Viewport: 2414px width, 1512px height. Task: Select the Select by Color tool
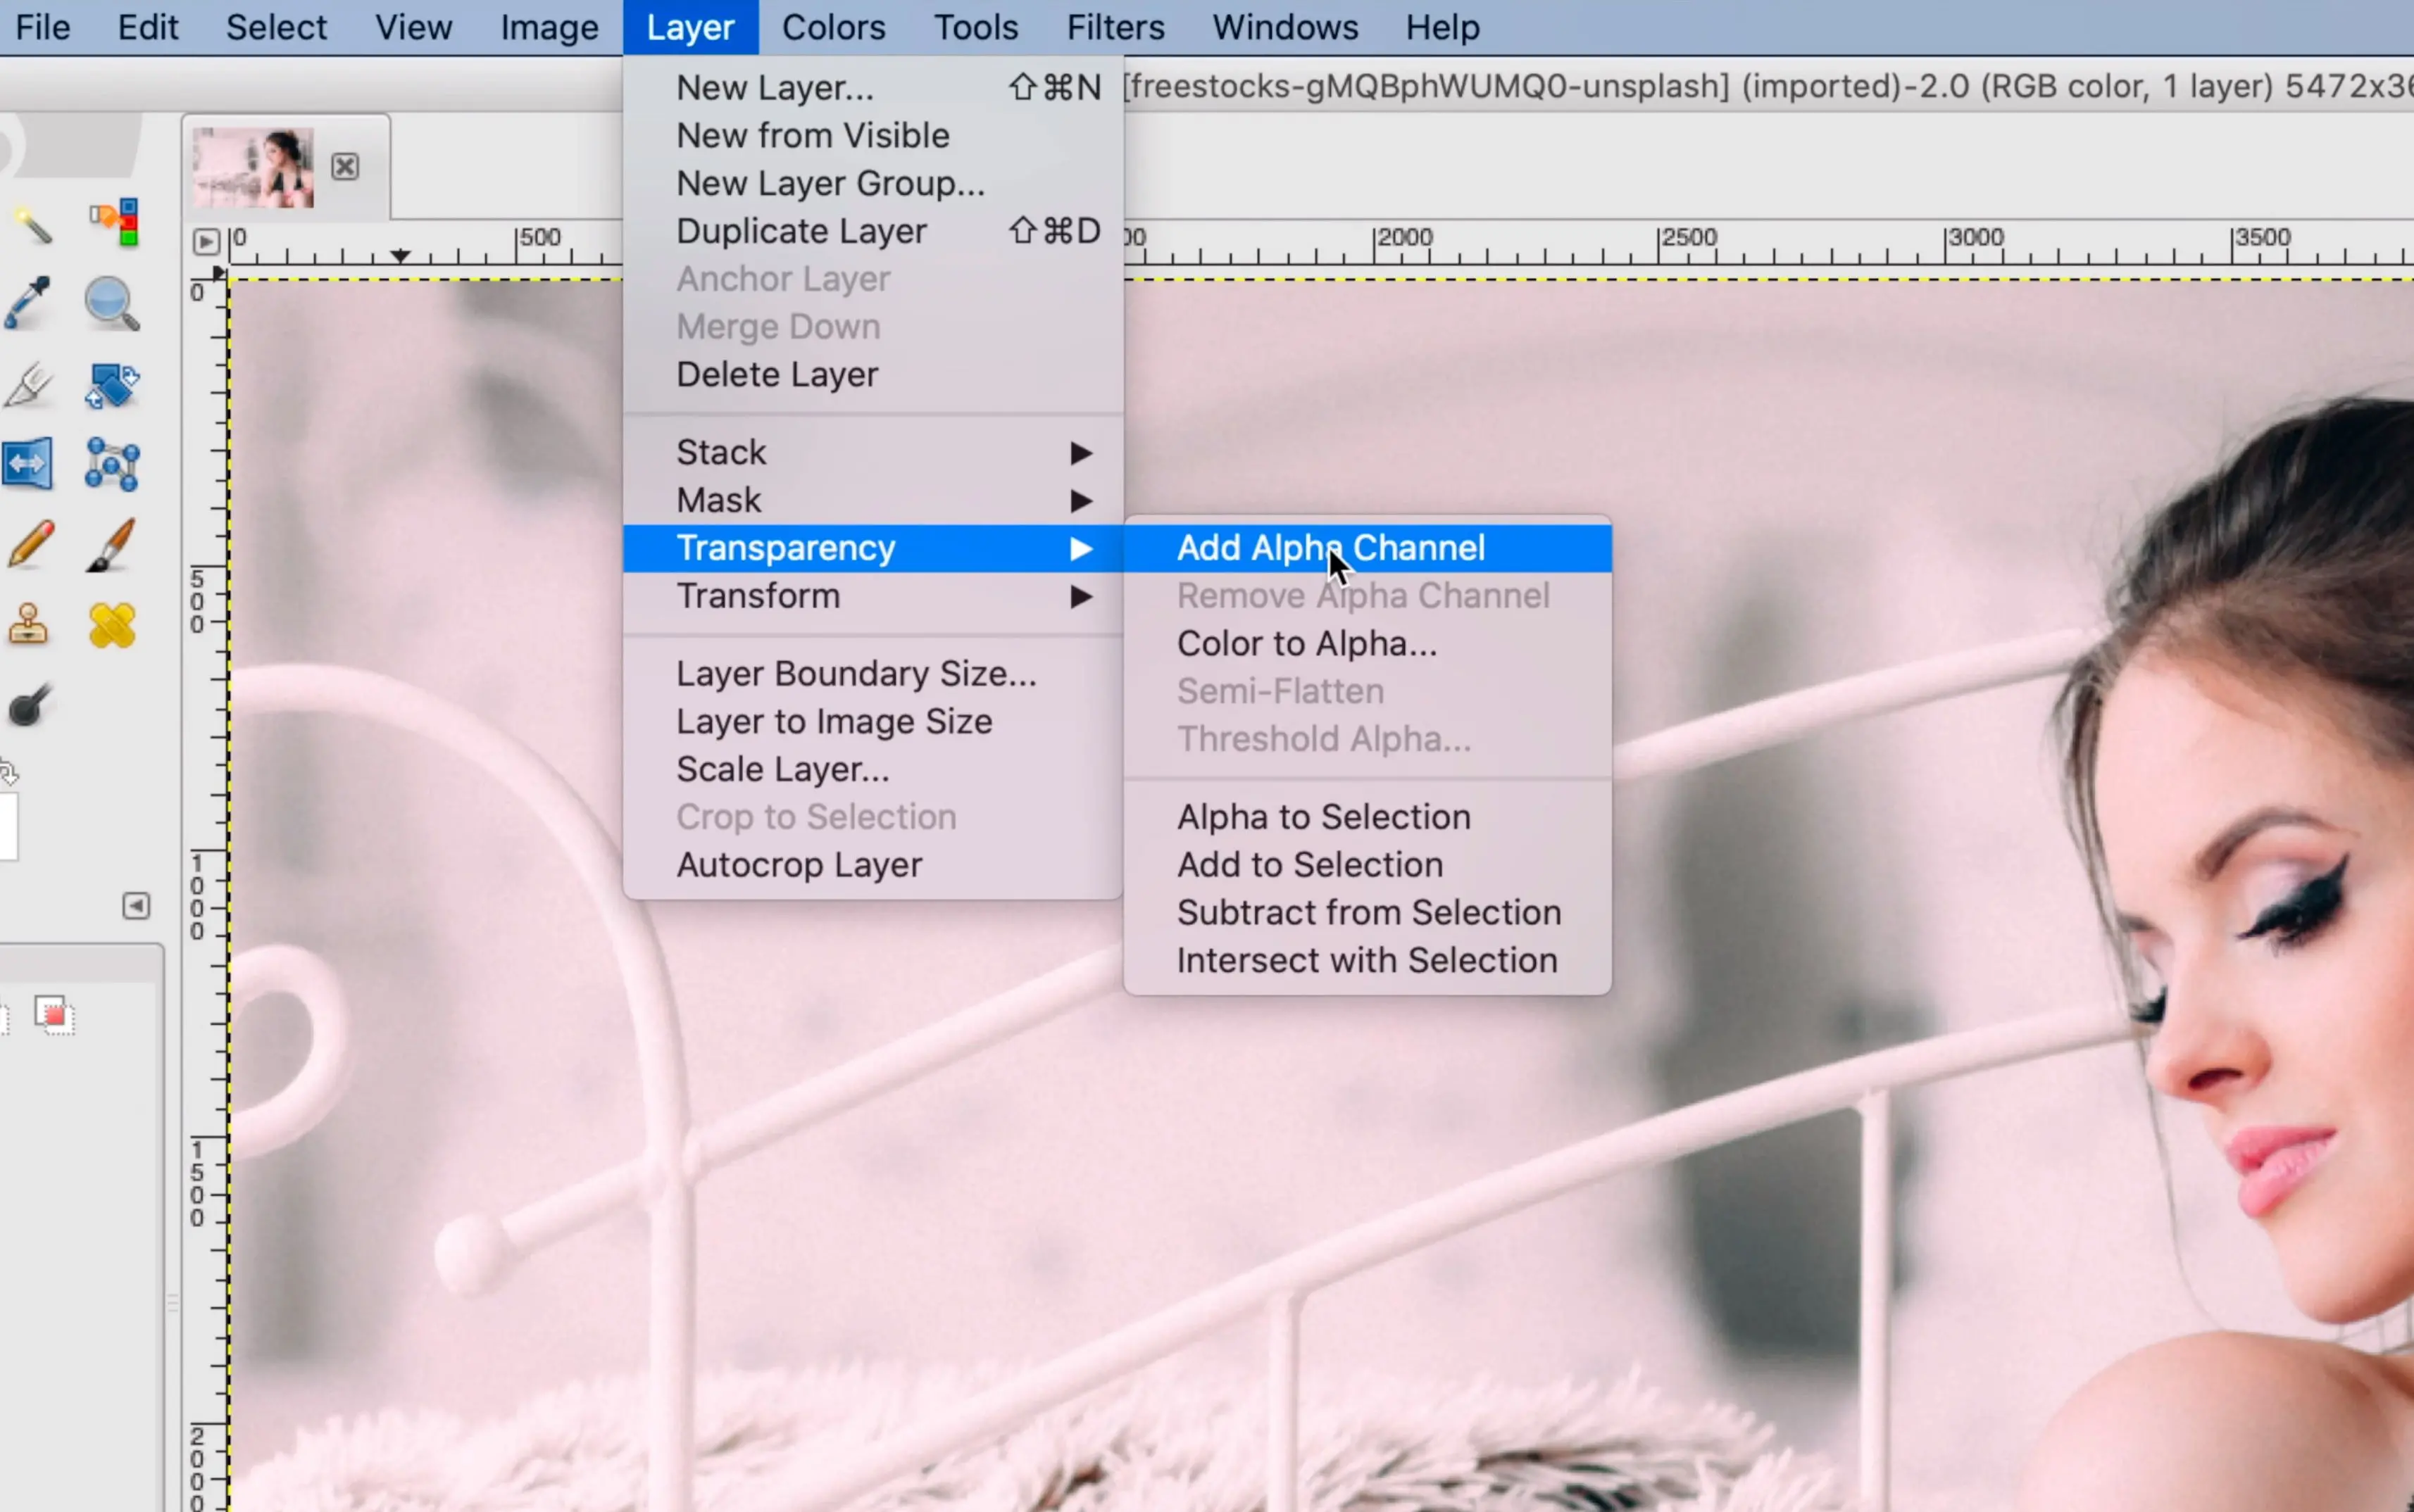click(x=112, y=222)
